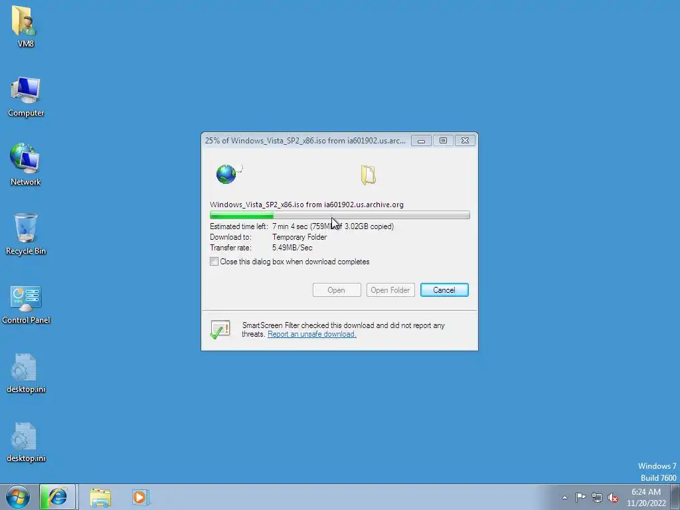The width and height of the screenshot is (680, 510).
Task: Minimize the download dialog window
Action: click(421, 141)
